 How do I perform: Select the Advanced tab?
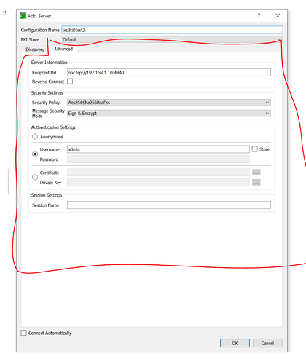(63, 49)
